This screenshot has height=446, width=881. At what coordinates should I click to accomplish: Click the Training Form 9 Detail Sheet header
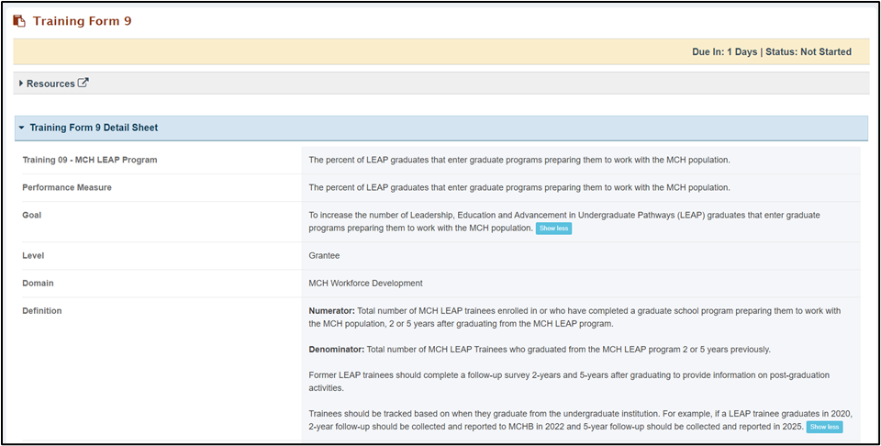pos(441,128)
